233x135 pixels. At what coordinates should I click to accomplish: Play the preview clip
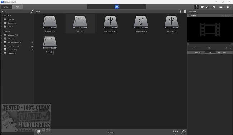210,48
